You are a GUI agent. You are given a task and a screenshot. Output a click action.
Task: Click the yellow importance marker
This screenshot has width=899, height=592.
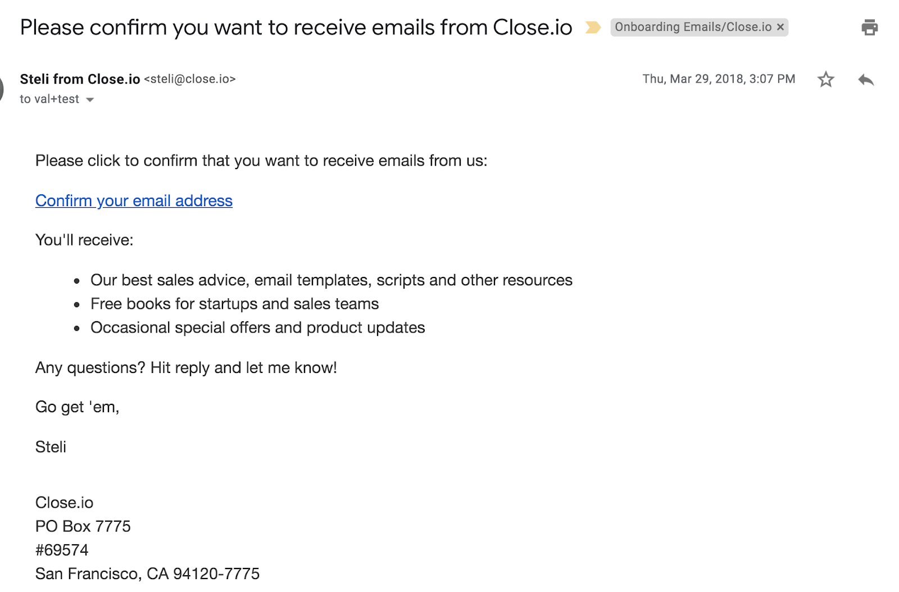(593, 27)
